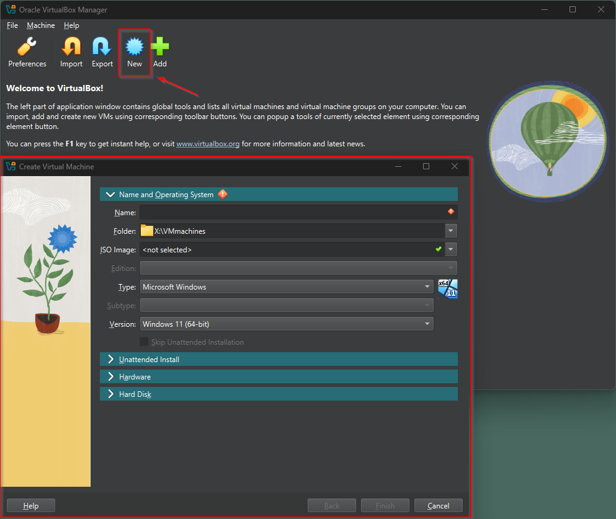Click the Help button in the dialog
This screenshot has width=616, height=519.
30,505
